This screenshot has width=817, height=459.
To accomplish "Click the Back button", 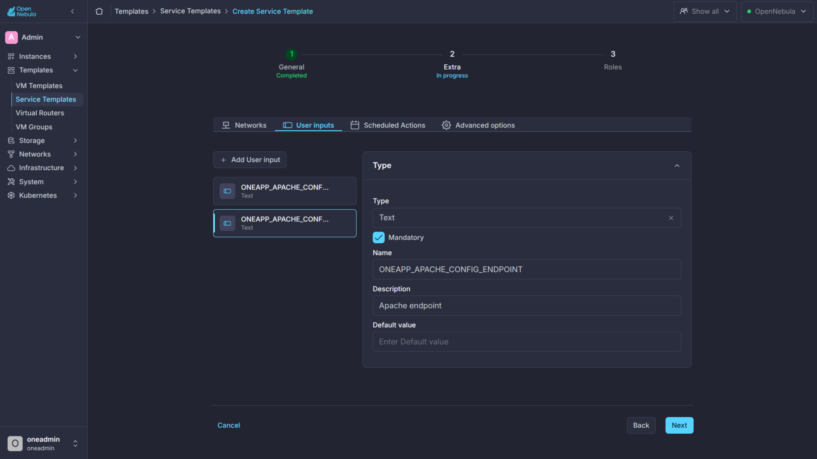I will click(641, 425).
